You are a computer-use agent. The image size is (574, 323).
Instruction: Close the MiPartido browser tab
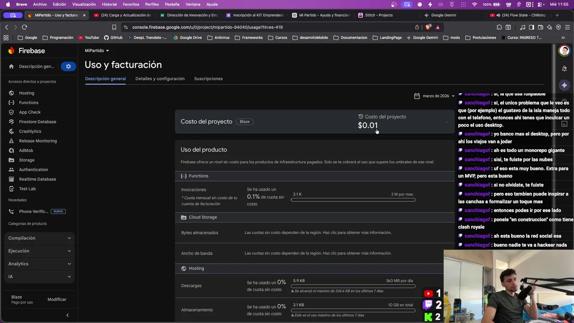point(84,15)
